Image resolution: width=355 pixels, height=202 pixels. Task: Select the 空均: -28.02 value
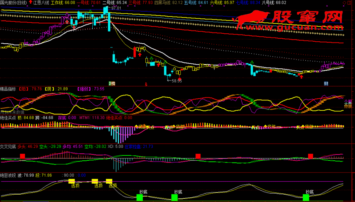click(95, 147)
